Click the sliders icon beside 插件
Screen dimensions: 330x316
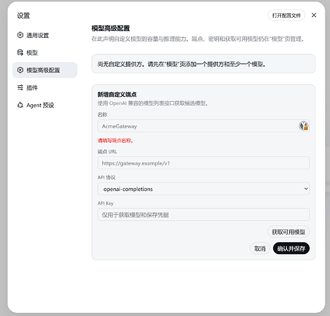coord(20,87)
